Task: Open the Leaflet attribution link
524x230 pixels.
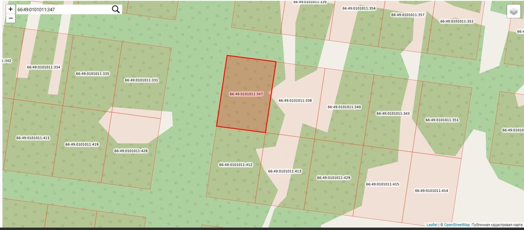Action: tap(432, 225)
